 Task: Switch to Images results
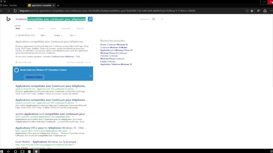[29, 28]
